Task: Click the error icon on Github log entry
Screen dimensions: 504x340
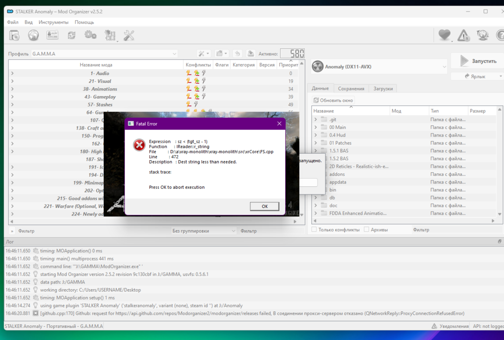Action: point(35,313)
